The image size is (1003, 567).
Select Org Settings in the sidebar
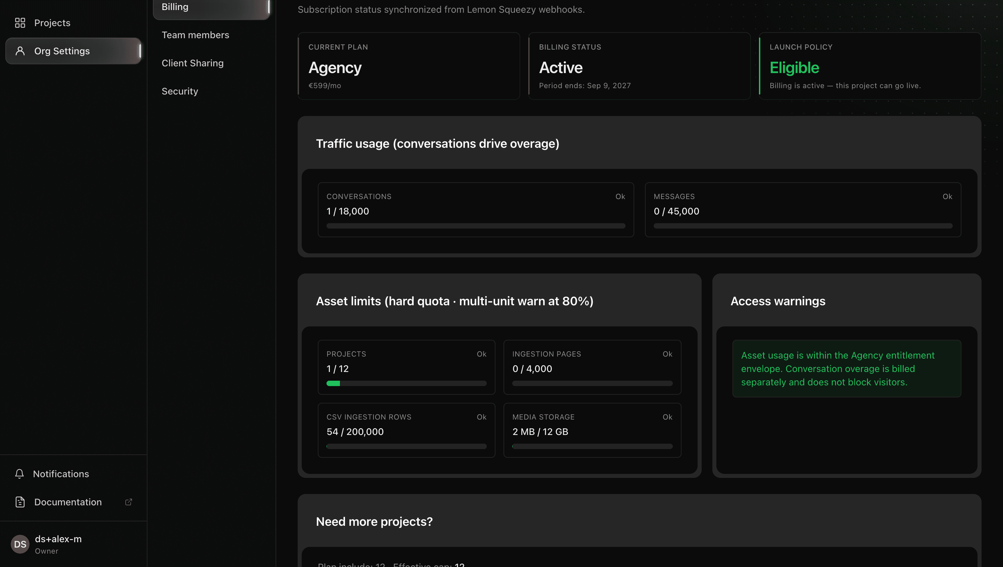74,51
